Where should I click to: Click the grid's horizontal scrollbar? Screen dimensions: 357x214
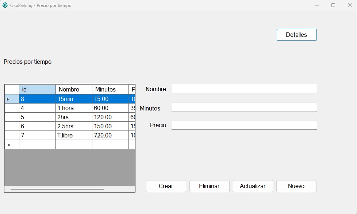57,189
